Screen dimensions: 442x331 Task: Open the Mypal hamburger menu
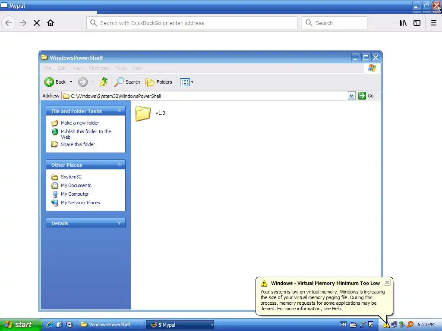(x=434, y=23)
